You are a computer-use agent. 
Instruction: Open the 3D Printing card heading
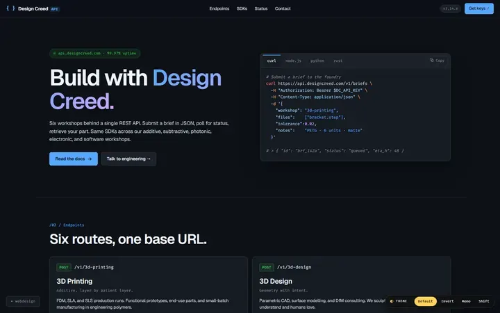tap(74, 281)
